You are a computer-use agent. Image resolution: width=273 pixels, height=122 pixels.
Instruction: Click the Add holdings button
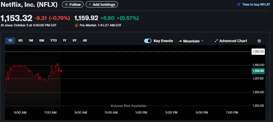pos(102,5)
